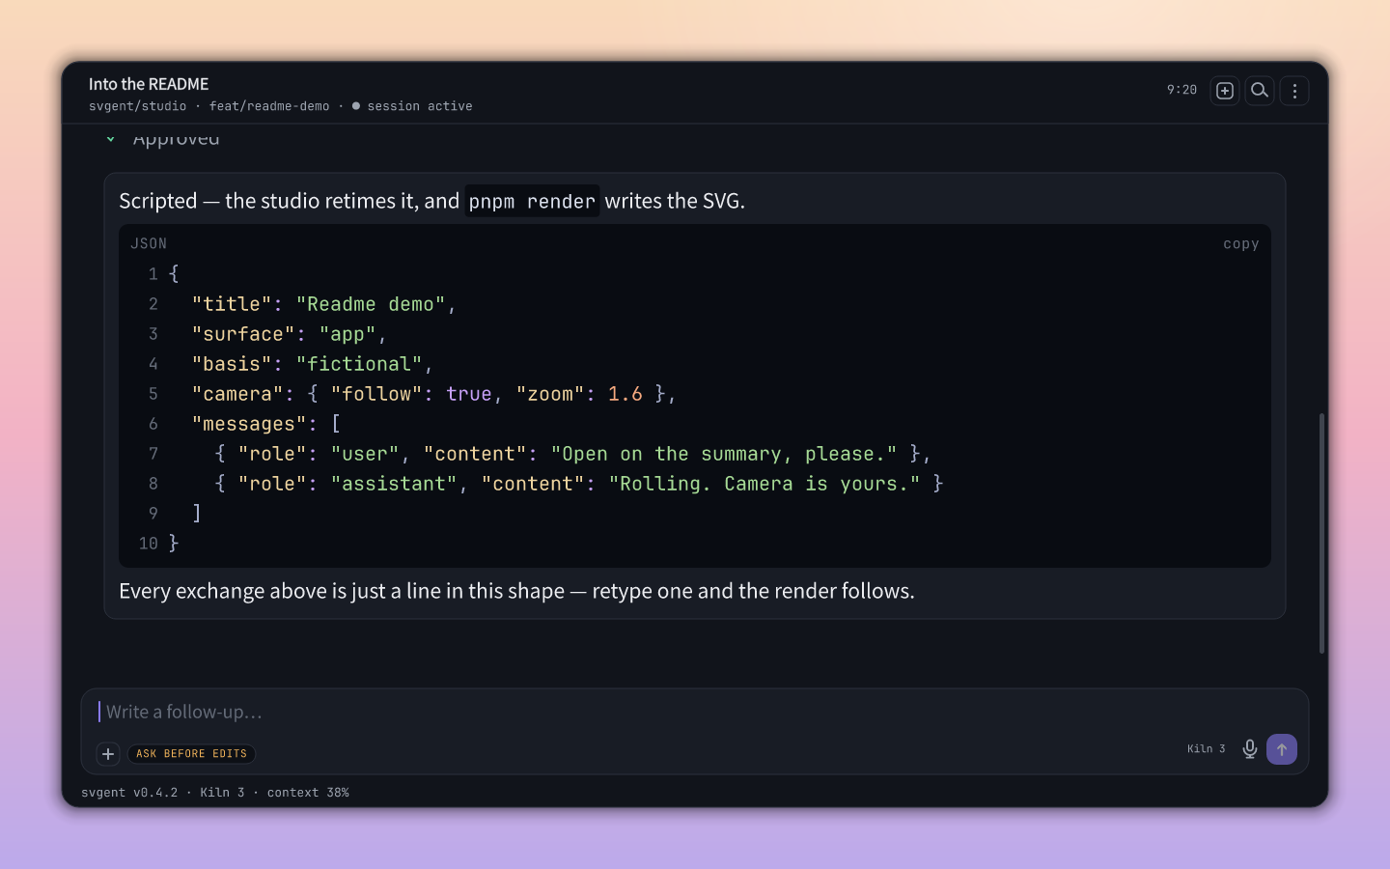Click the "camera" follow zoom line

coord(433,394)
